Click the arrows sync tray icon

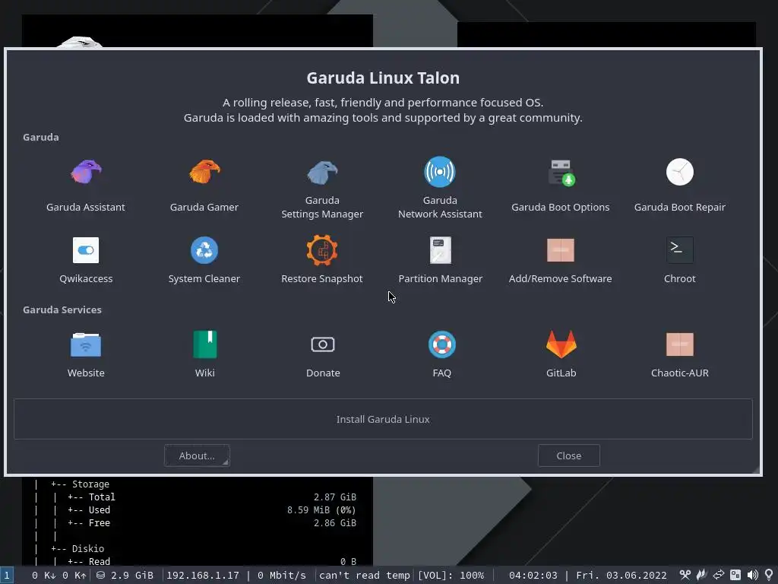point(719,575)
